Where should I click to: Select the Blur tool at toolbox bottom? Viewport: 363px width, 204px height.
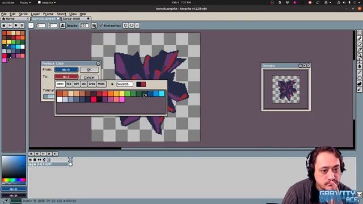point(359,90)
